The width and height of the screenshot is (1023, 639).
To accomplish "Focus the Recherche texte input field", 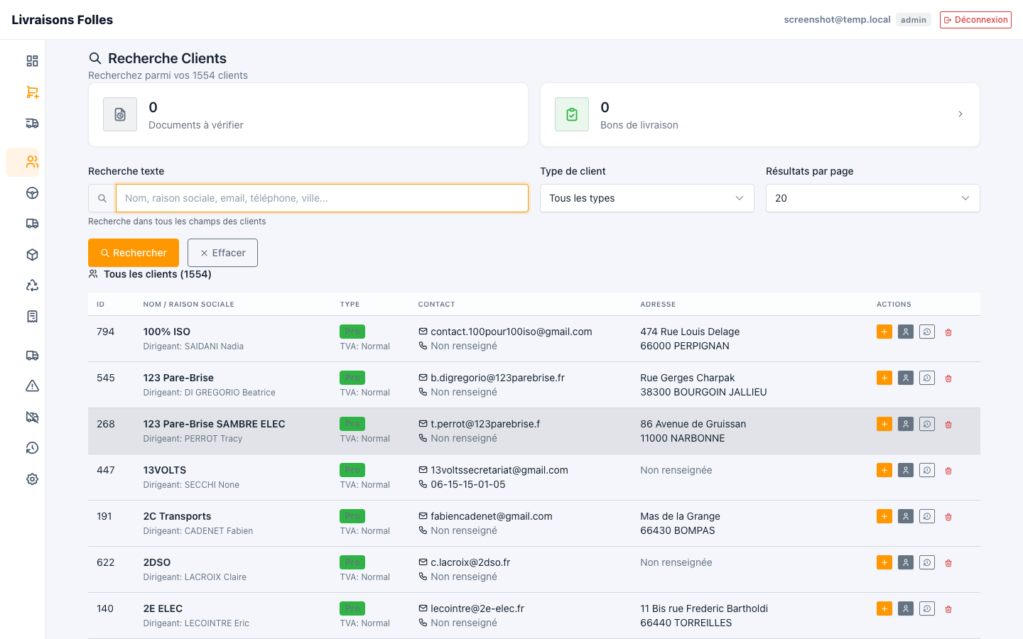I will click(x=322, y=198).
